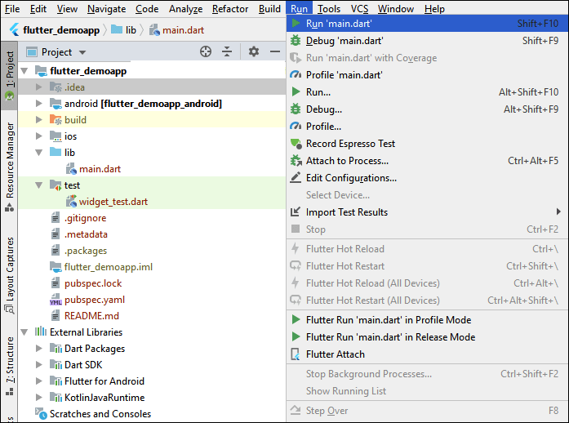Open Import Test Results submenu arrow
Viewport: 569px width, 423px height.
558,211
